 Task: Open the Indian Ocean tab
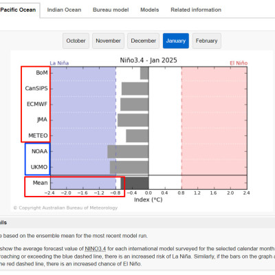64,10
